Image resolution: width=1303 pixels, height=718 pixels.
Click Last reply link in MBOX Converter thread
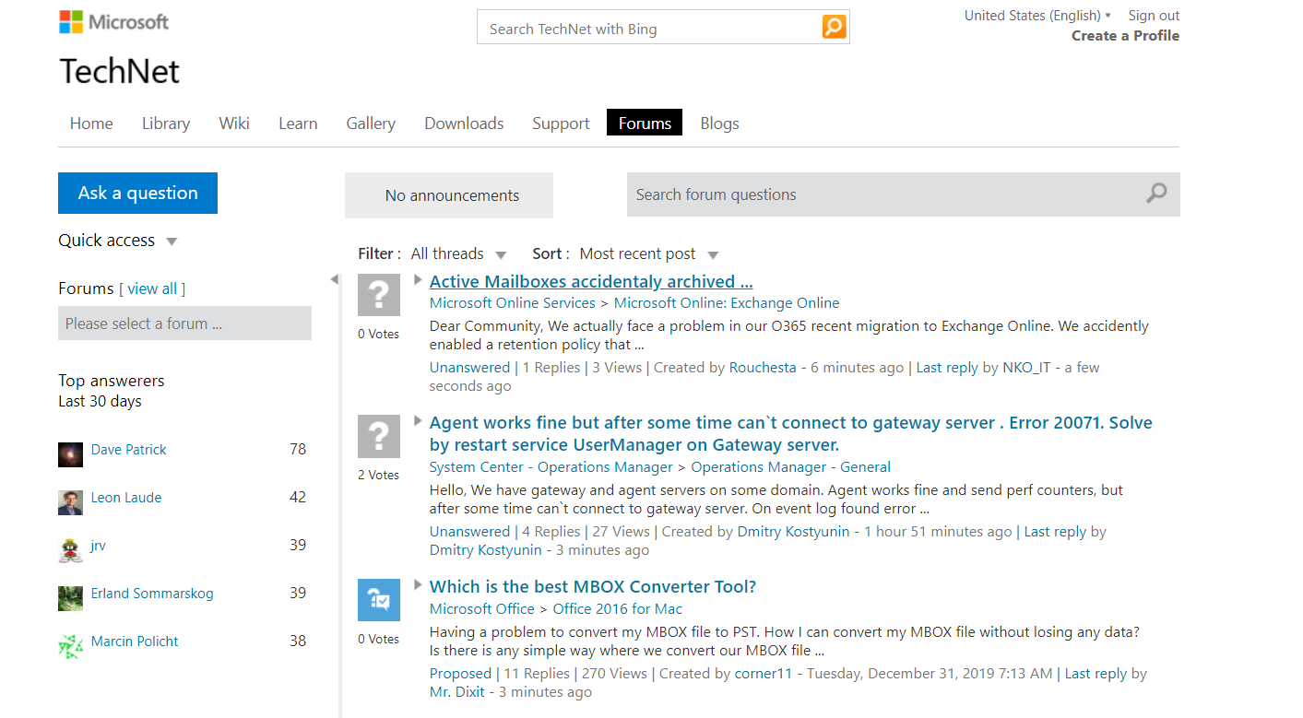(1096, 673)
